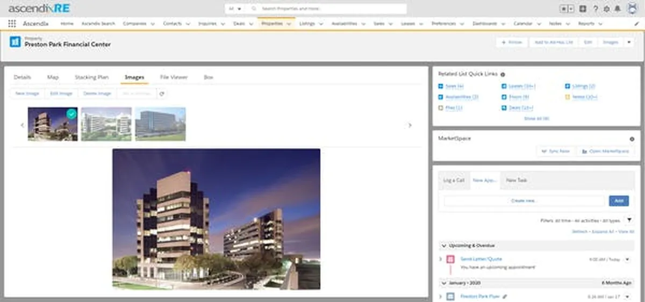This screenshot has height=302, width=645.
Task: Click the blue Add button
Action: (x=619, y=201)
